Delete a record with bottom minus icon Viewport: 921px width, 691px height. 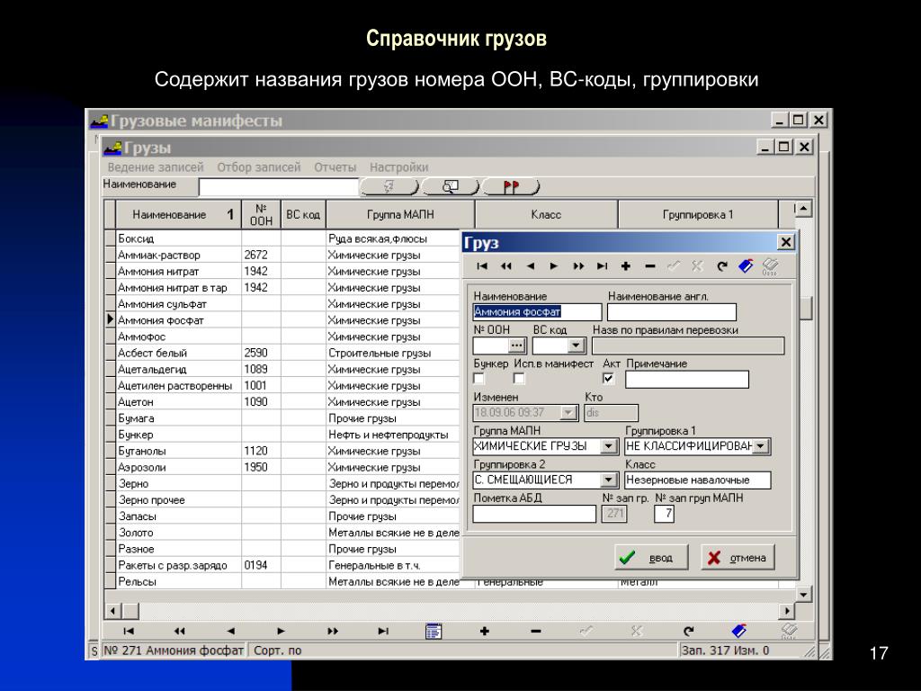[x=535, y=631]
